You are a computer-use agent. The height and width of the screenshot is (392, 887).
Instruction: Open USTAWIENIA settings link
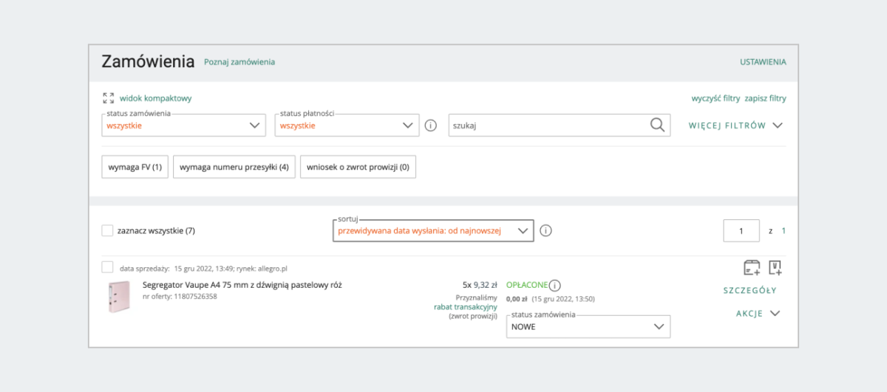pyautogui.click(x=763, y=62)
